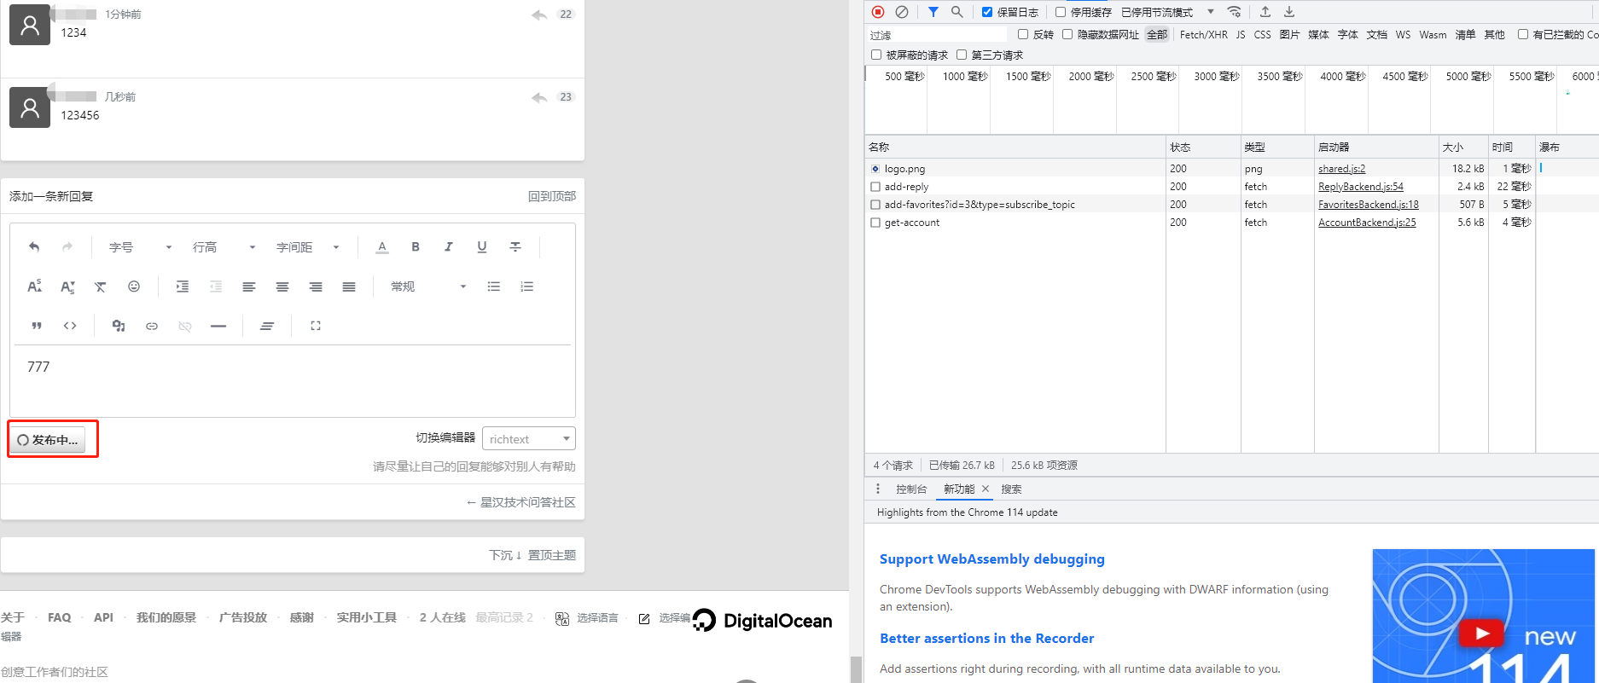Viewport: 1599px width, 683px height.
Task: Enable the 停用缓存 checkbox
Action: click(1061, 12)
